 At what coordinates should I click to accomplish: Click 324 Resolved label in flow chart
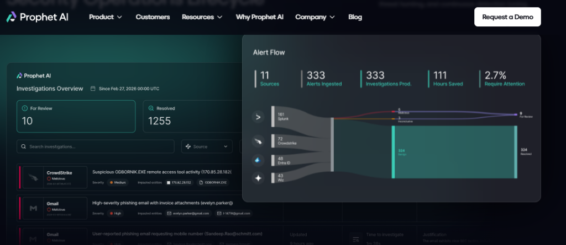click(x=526, y=151)
